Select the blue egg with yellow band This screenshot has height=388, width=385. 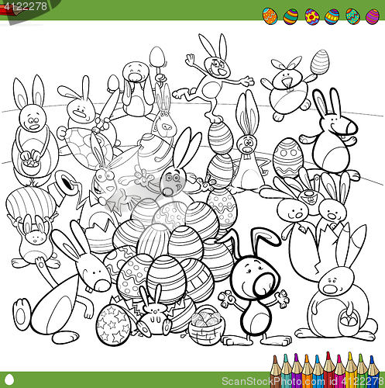[x=332, y=16]
